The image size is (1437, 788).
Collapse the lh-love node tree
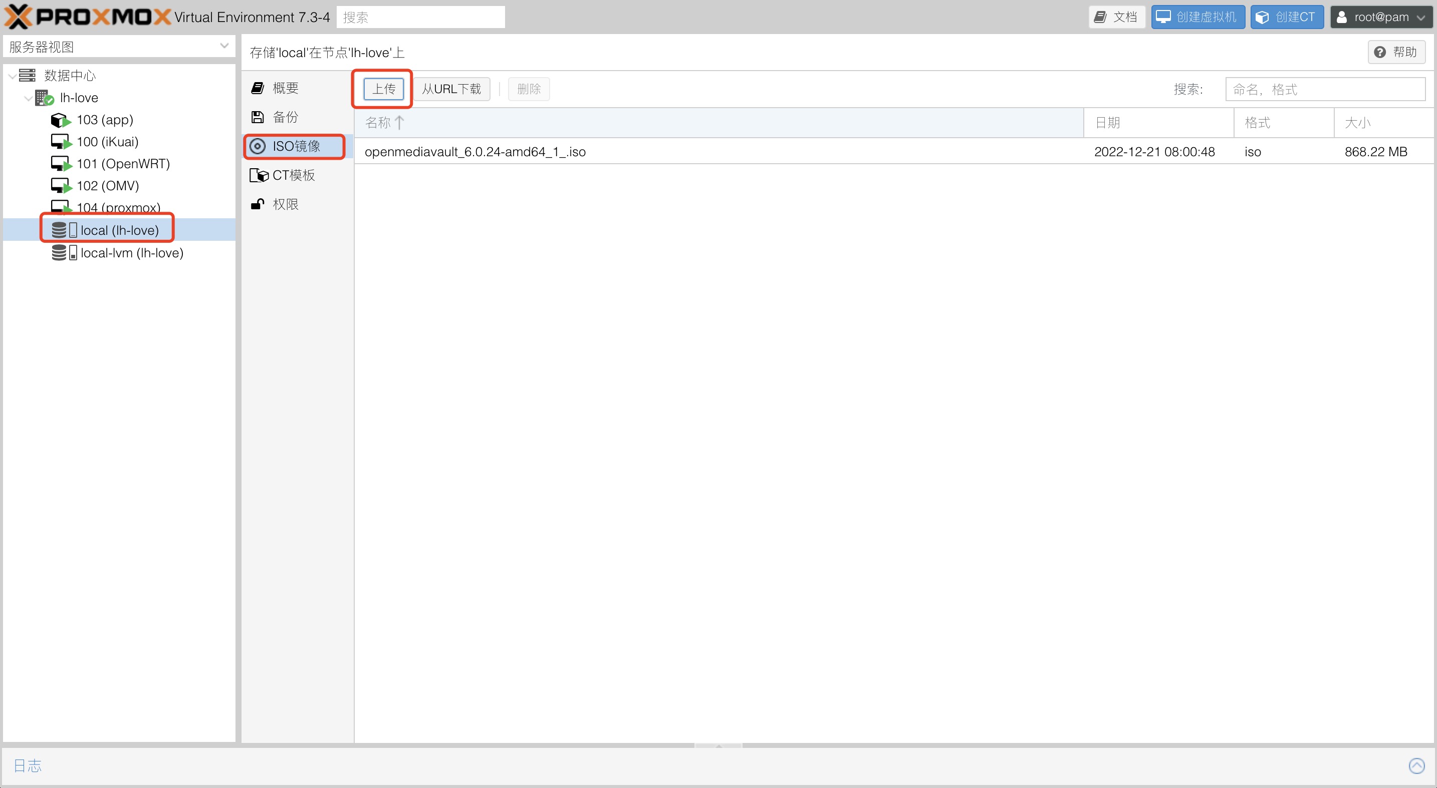(x=28, y=99)
